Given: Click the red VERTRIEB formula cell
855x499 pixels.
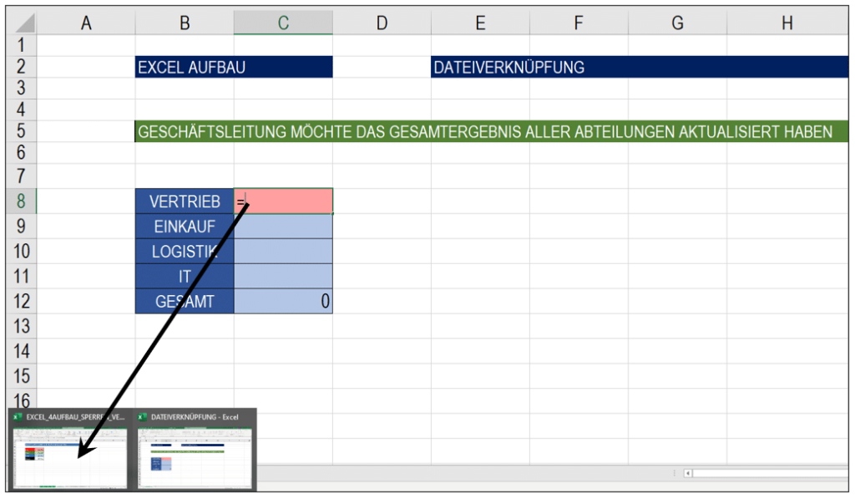Looking at the screenshot, I should pos(283,201).
